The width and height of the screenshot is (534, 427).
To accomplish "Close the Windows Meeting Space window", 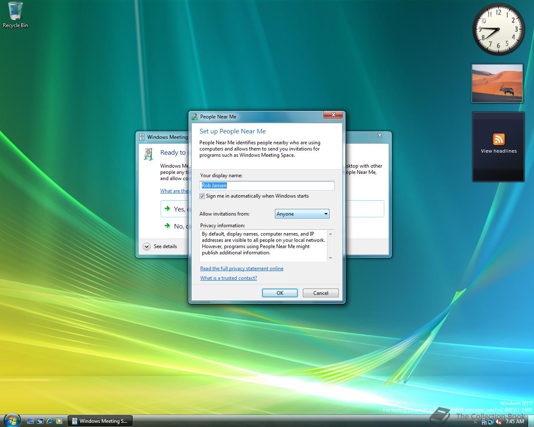I will pos(380,135).
